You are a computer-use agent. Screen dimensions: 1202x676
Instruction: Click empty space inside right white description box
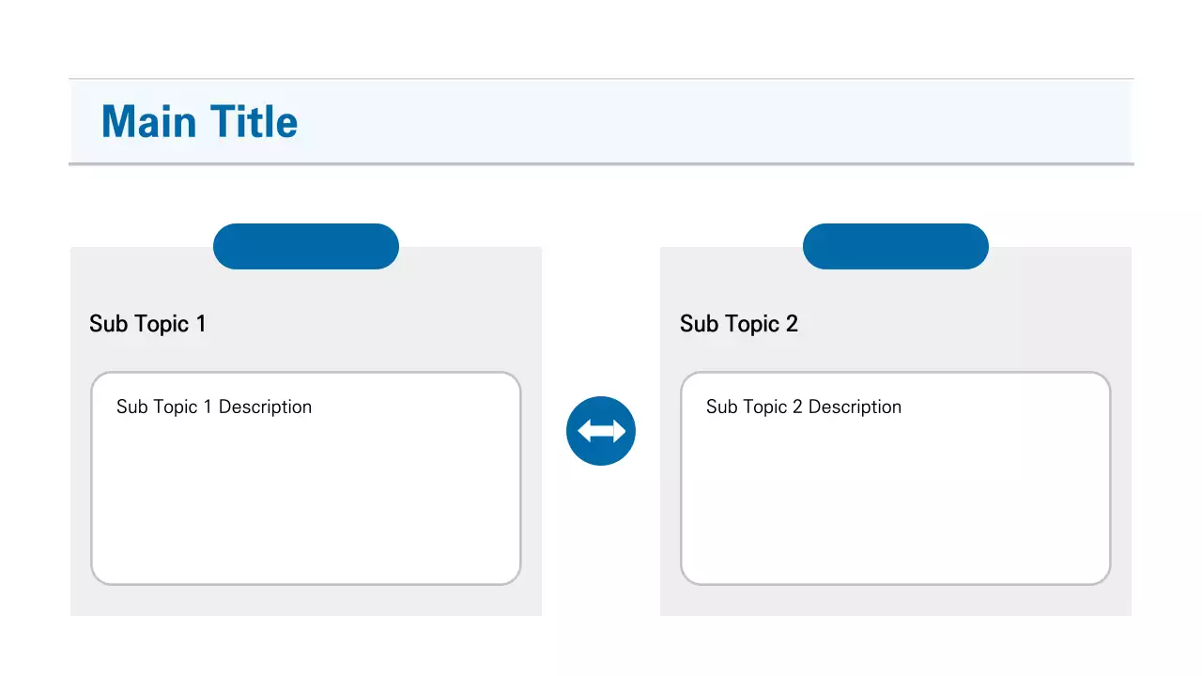click(896, 507)
